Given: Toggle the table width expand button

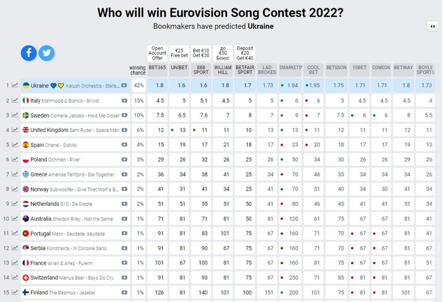Looking at the screenshot, I should coord(433,26).
